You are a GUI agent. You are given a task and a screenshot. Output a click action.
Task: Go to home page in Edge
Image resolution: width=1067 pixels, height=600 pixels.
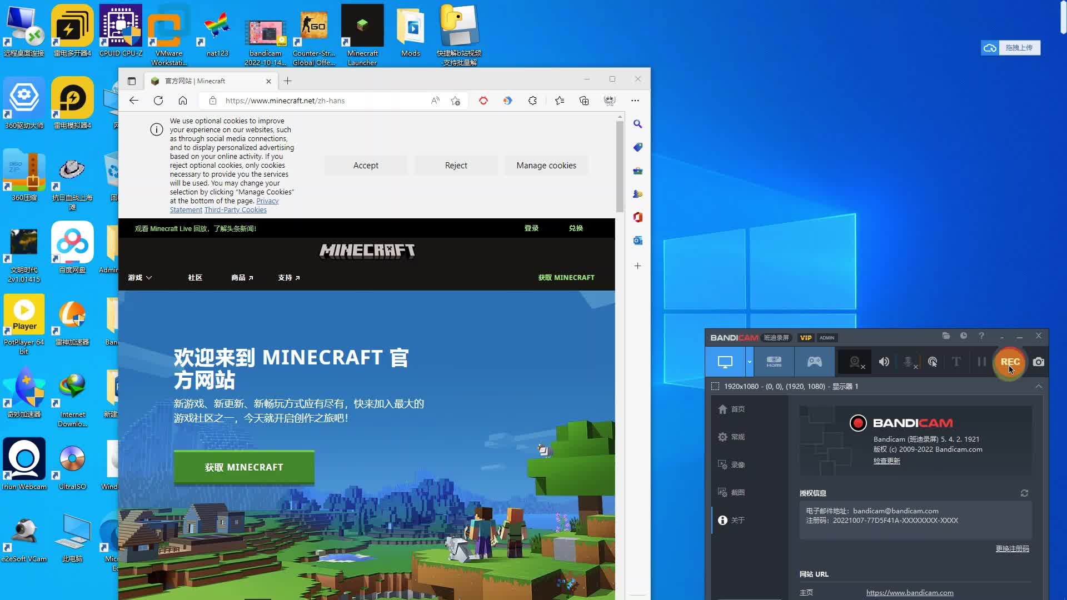[183, 101]
